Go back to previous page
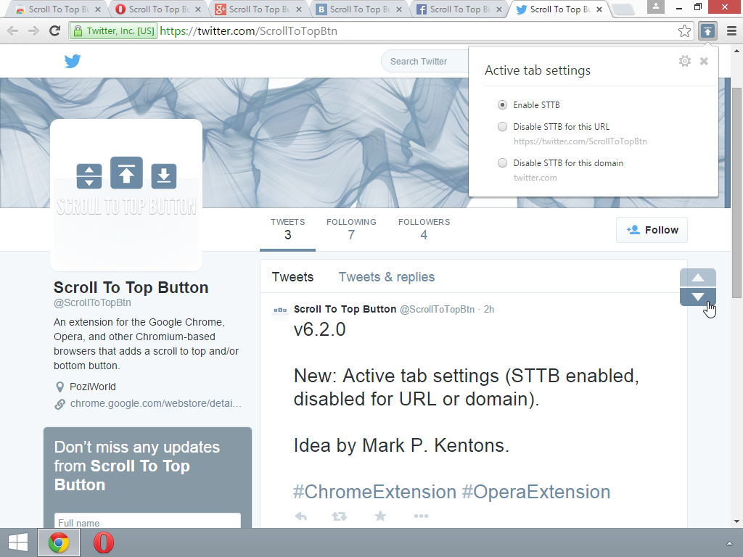743x557 pixels. point(13,31)
